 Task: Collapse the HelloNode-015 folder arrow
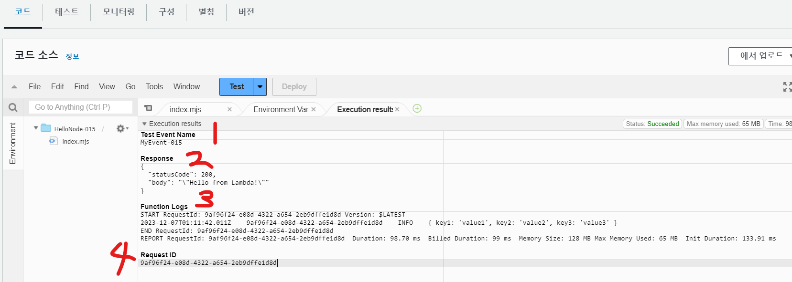coord(36,128)
